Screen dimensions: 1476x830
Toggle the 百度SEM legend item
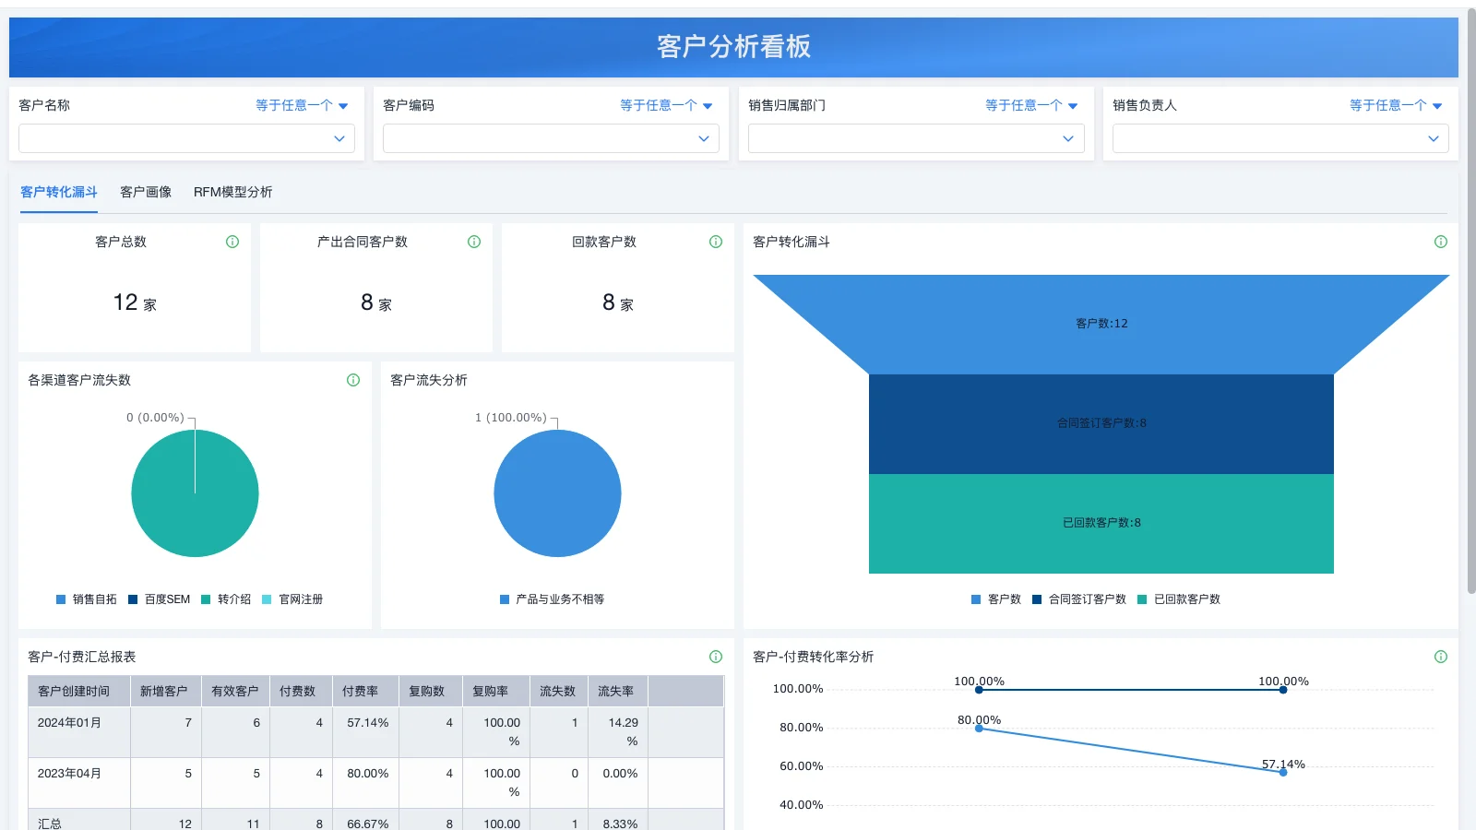point(159,599)
